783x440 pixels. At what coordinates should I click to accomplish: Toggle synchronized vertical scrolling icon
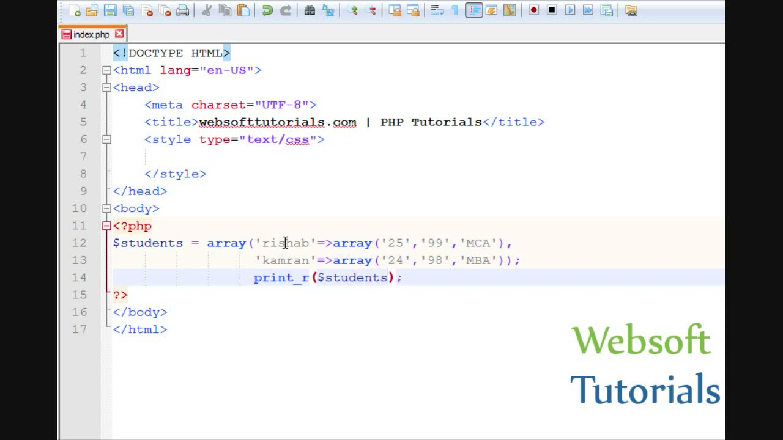pyautogui.click(x=395, y=10)
